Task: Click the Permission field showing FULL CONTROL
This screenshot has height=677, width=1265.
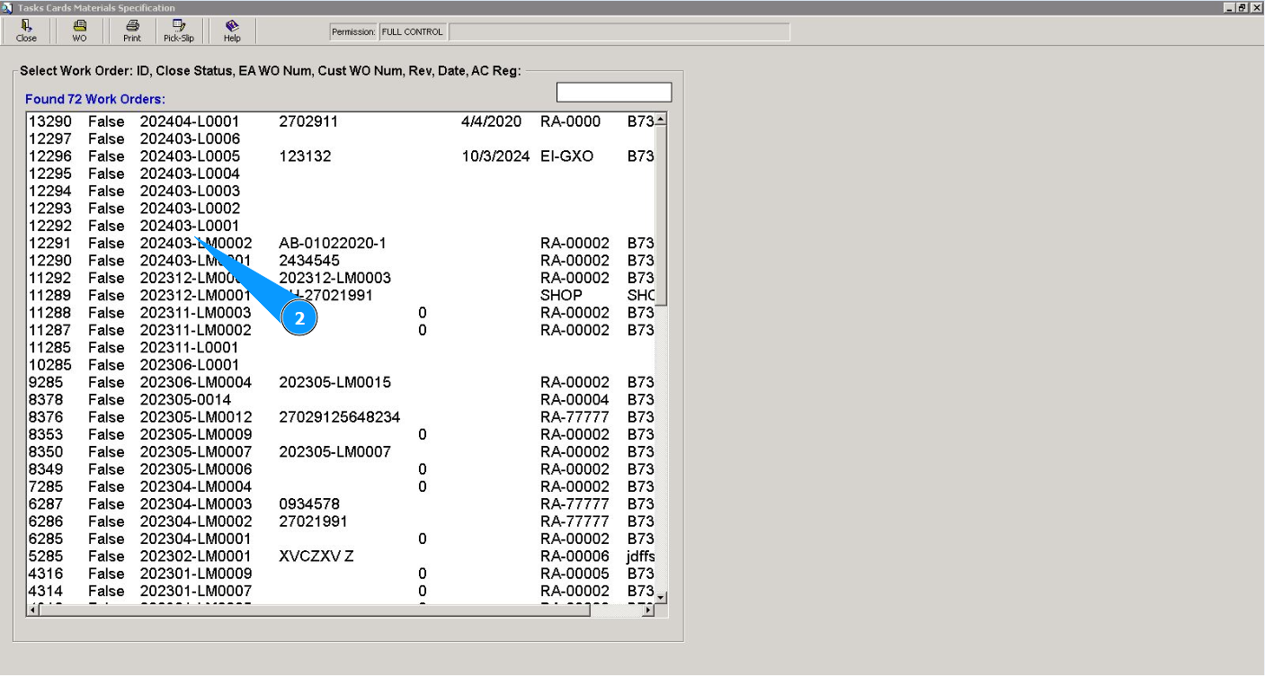Action: pyautogui.click(x=413, y=32)
